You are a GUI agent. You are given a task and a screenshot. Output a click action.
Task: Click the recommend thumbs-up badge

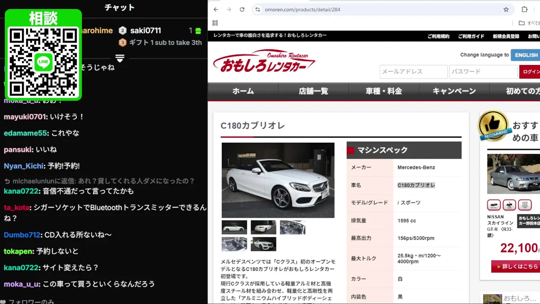tap(494, 126)
